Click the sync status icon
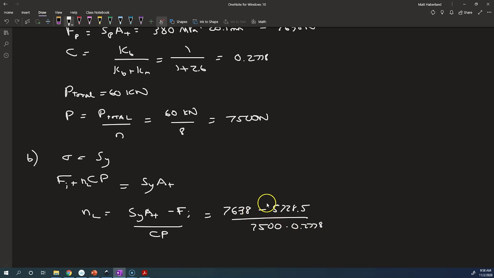Image resolution: width=494 pixels, height=278 pixels. [x=433, y=12]
